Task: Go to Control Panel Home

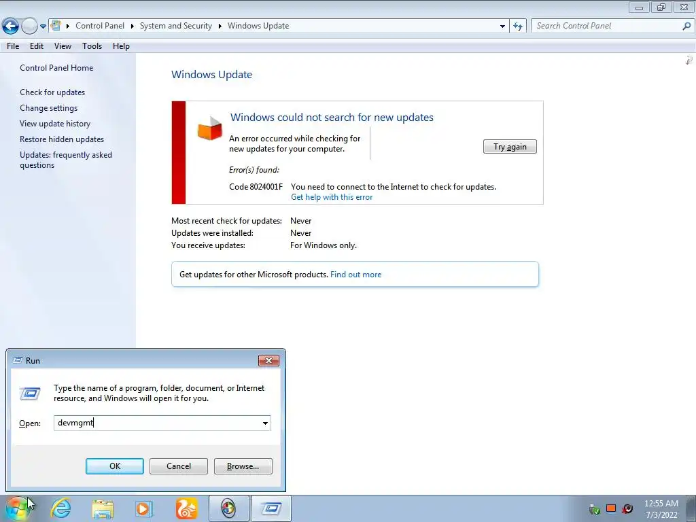Action: pyautogui.click(x=56, y=68)
